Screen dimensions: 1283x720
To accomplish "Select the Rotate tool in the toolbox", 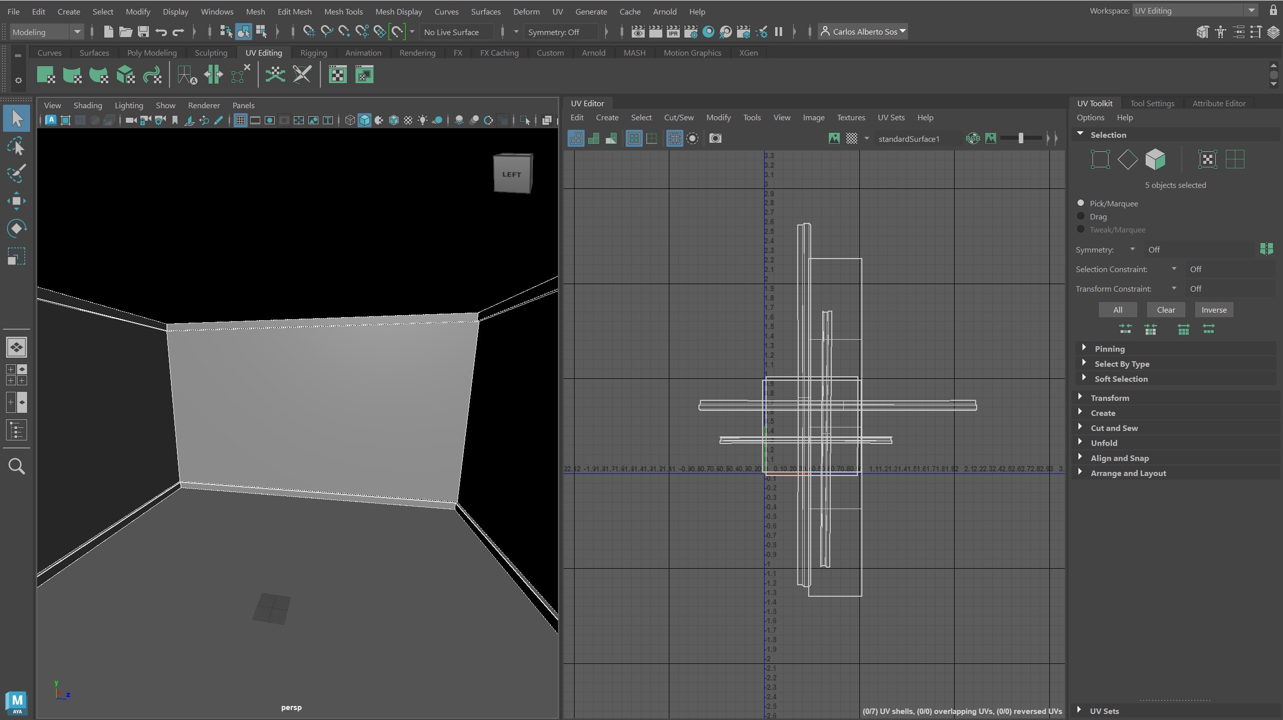I will pos(17,228).
